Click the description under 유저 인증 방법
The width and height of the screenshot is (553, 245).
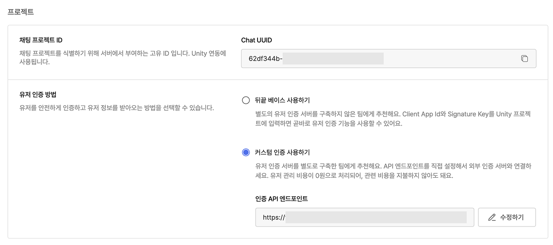coord(117,108)
